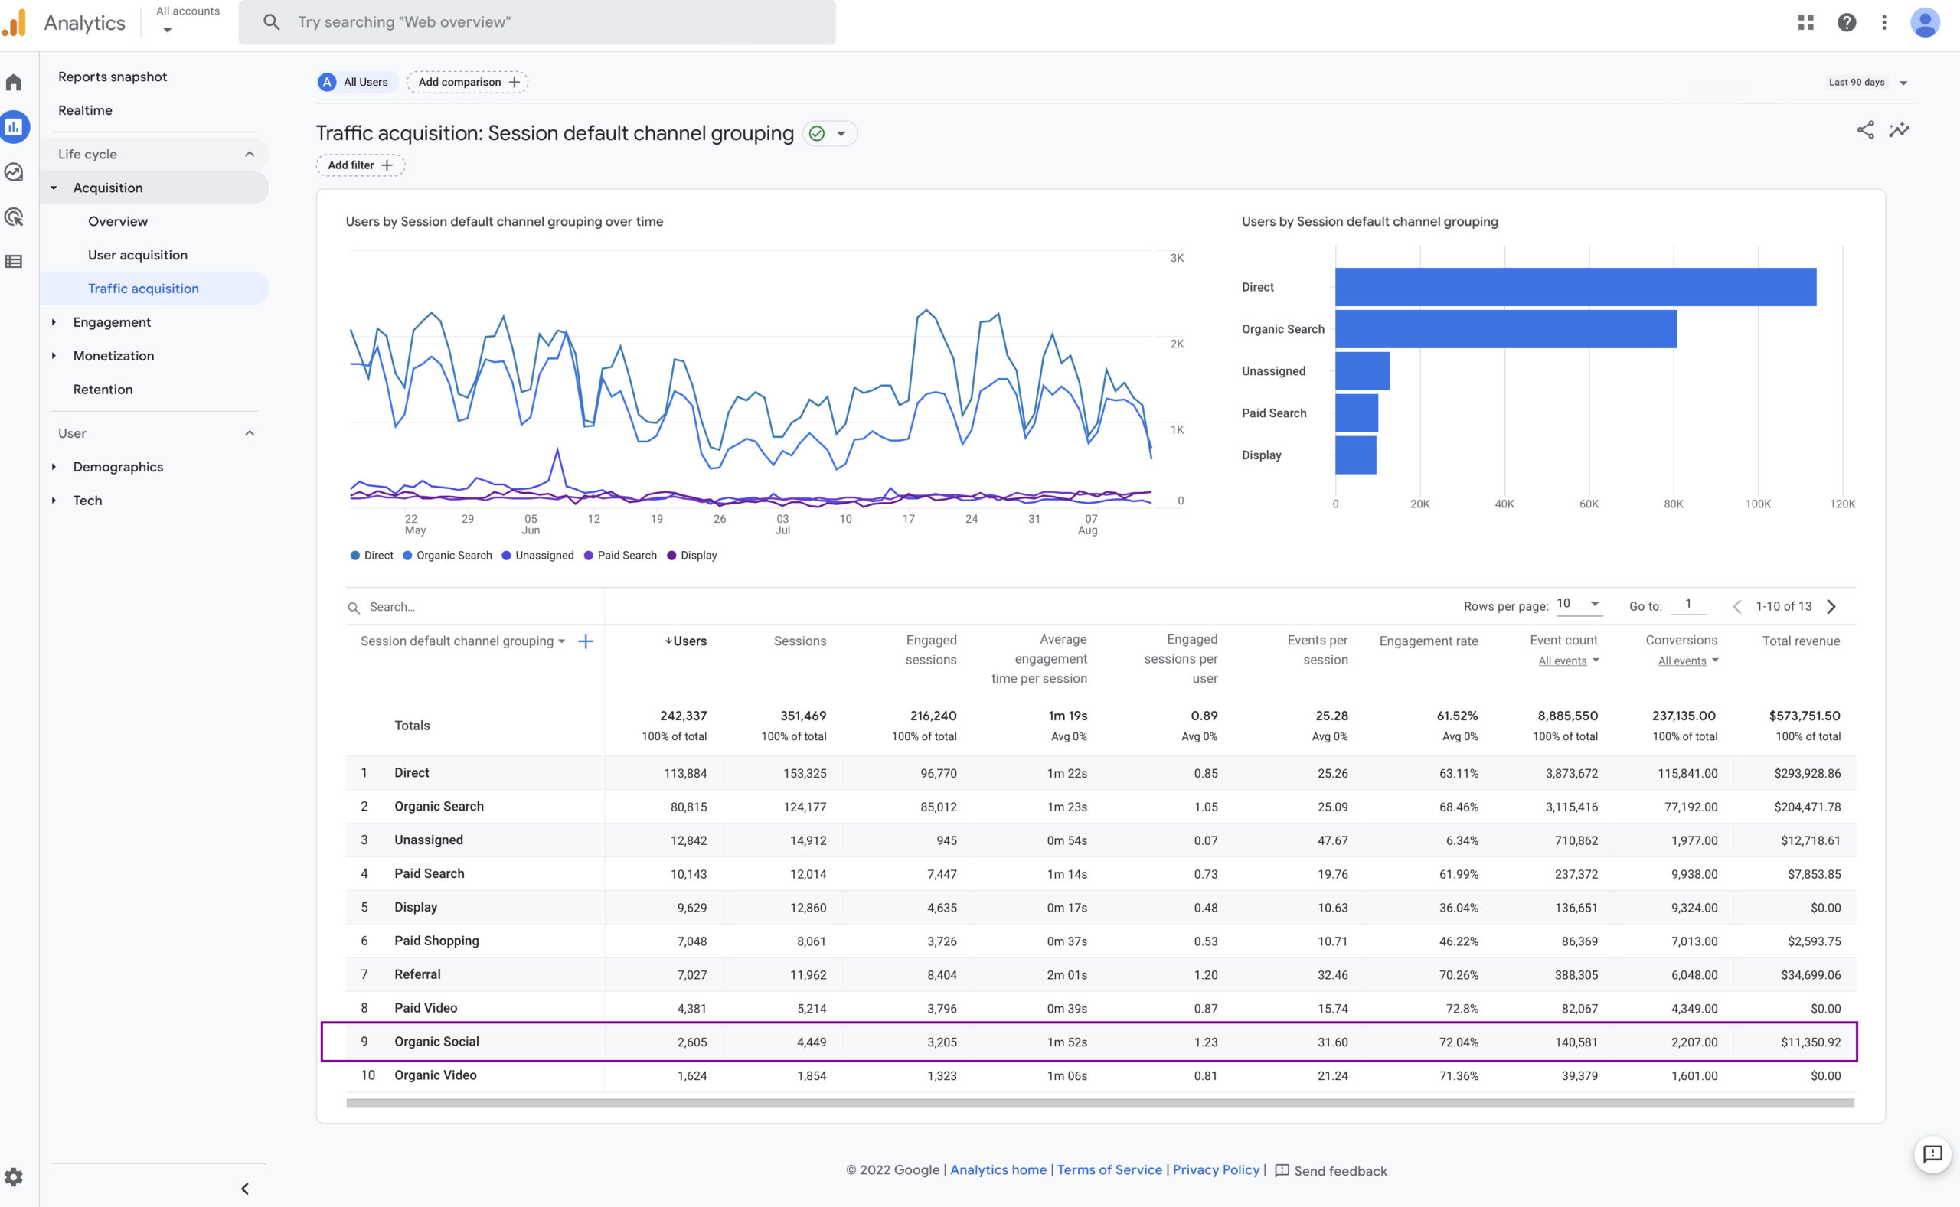
Task: Click the Traffic acquisition icon in sidebar
Action: (x=143, y=289)
